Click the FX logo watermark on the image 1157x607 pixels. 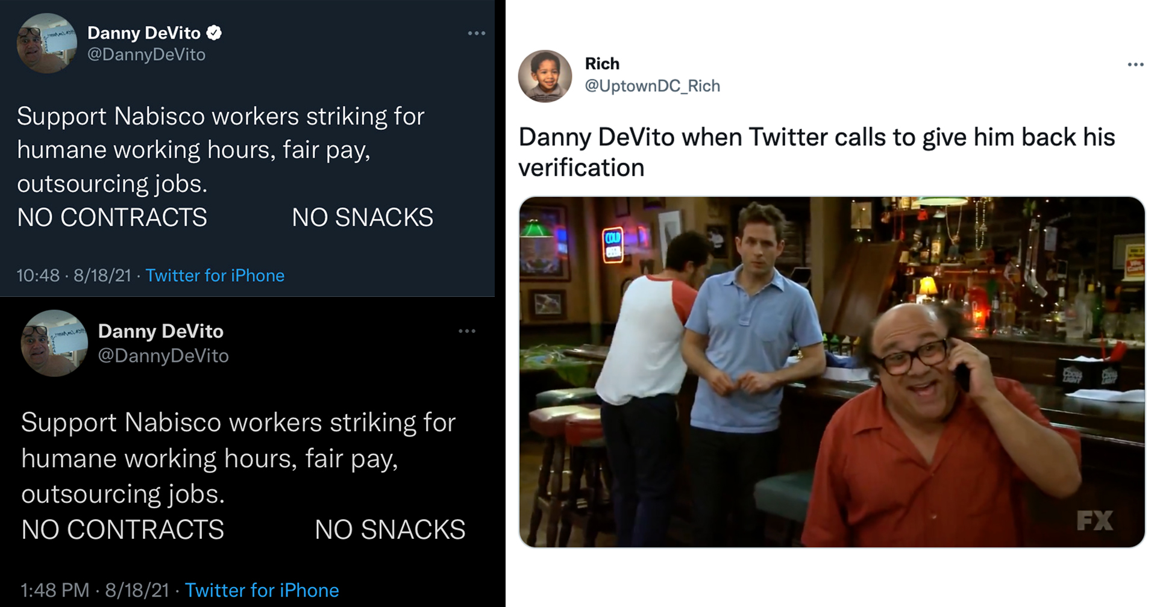[1094, 520]
